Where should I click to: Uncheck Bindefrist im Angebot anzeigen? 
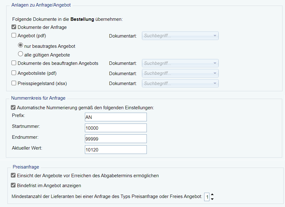(x=13, y=186)
